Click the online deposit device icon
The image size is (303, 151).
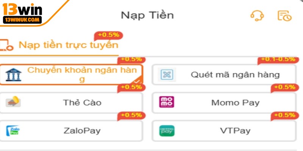(6, 45)
